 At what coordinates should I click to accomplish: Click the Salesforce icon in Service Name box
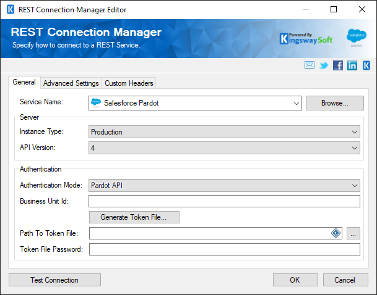point(96,103)
